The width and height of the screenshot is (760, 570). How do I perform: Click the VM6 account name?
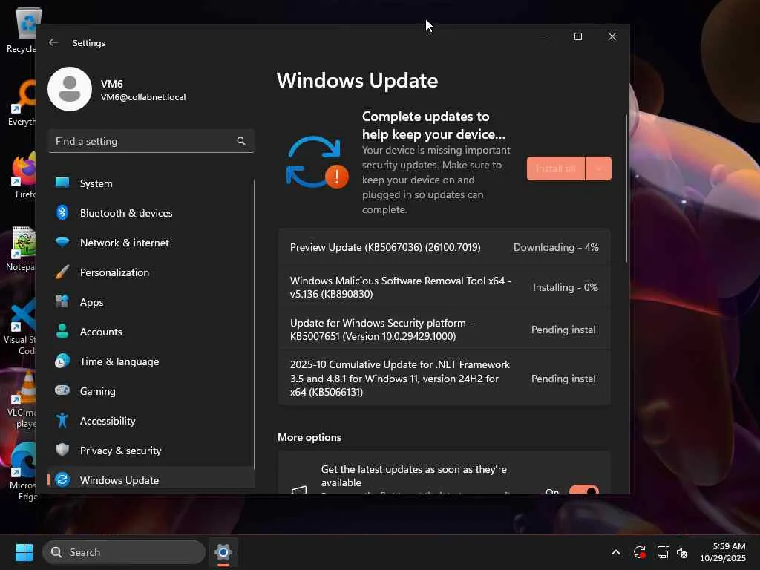(x=111, y=84)
